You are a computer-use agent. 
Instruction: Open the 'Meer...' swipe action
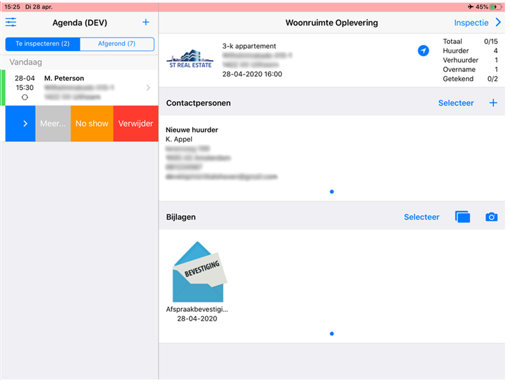tap(53, 123)
